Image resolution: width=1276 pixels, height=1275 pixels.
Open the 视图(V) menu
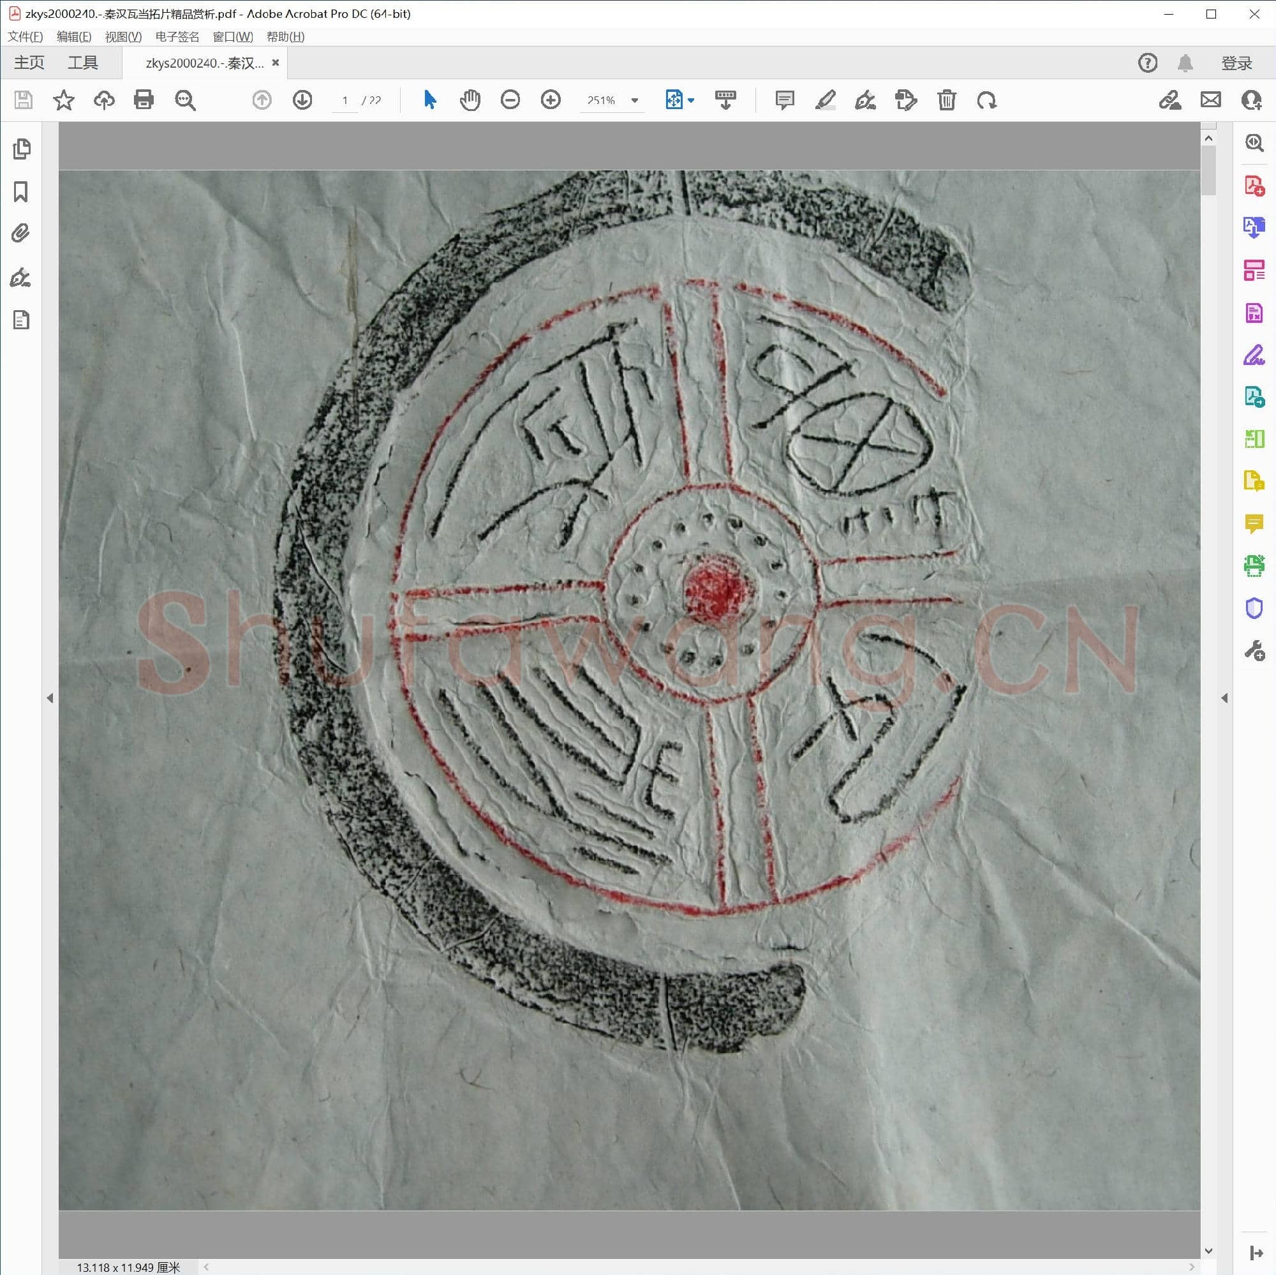[x=123, y=37]
